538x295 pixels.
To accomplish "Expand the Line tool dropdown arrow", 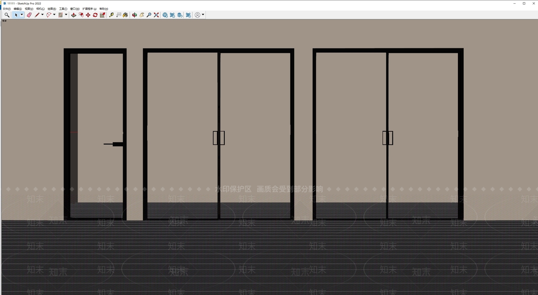I will 42,15.
